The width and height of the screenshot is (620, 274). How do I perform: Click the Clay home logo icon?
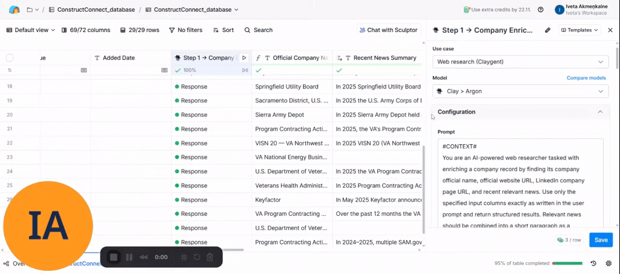tap(14, 10)
